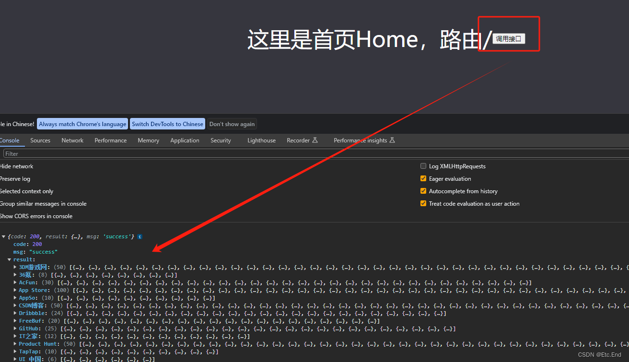This screenshot has height=362, width=629.
Task: Focus the console Filter input
Action: [x=316, y=154]
